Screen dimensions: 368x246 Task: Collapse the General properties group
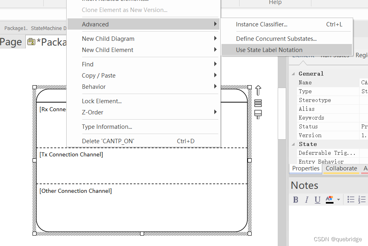[293, 74]
